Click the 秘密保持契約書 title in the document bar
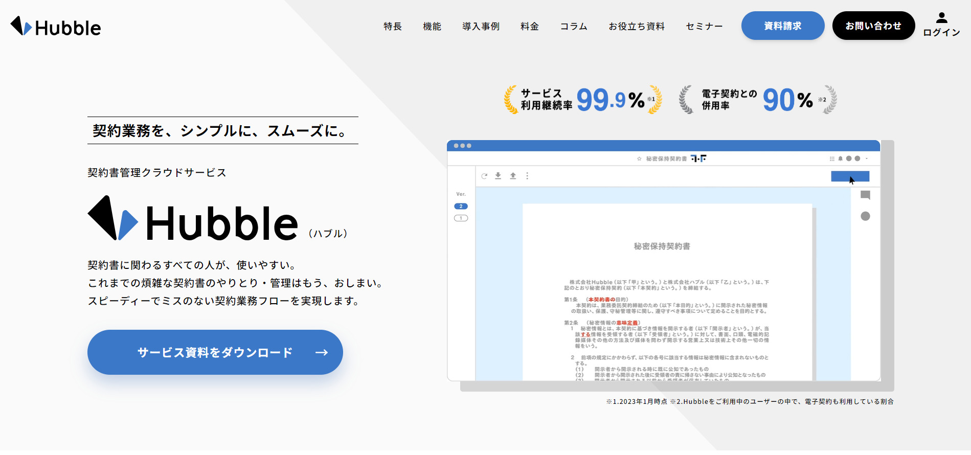971x455 pixels. click(667, 159)
